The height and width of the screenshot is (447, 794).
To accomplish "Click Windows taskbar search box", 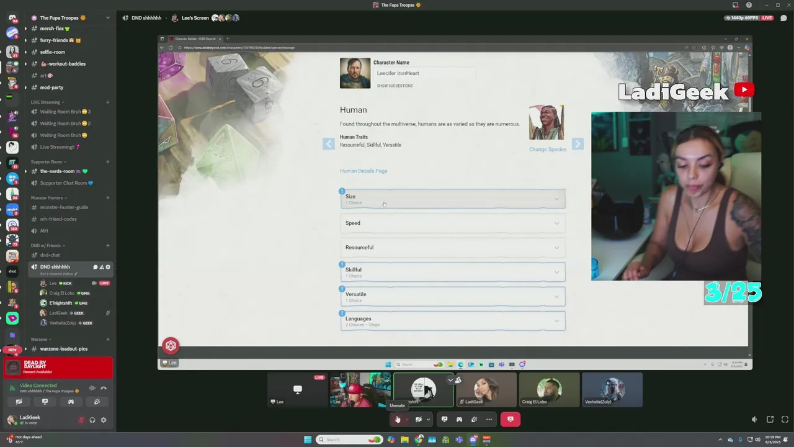I will [350, 440].
